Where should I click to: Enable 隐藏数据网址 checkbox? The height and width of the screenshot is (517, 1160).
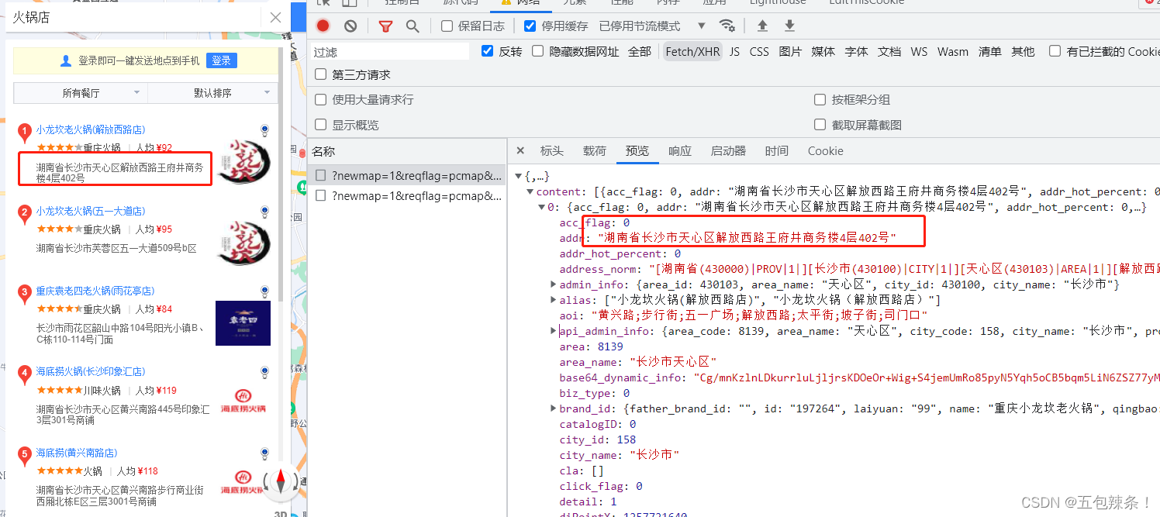537,51
